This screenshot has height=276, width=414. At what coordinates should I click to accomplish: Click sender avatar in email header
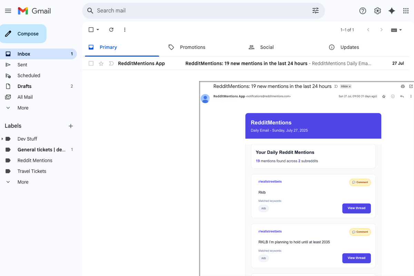click(205, 99)
